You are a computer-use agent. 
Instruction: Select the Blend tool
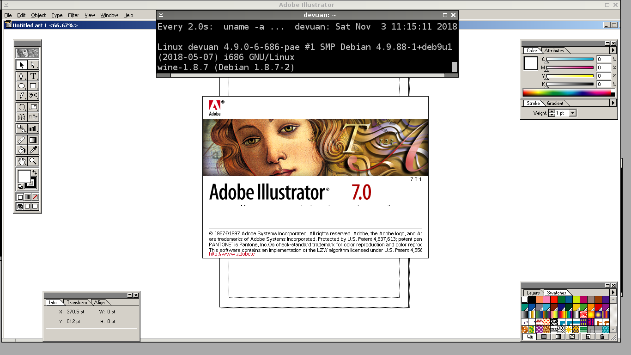point(21,128)
